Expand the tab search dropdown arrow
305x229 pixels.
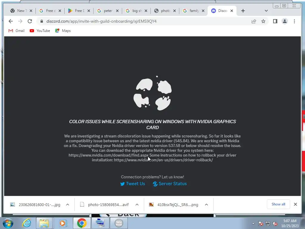point(266,11)
